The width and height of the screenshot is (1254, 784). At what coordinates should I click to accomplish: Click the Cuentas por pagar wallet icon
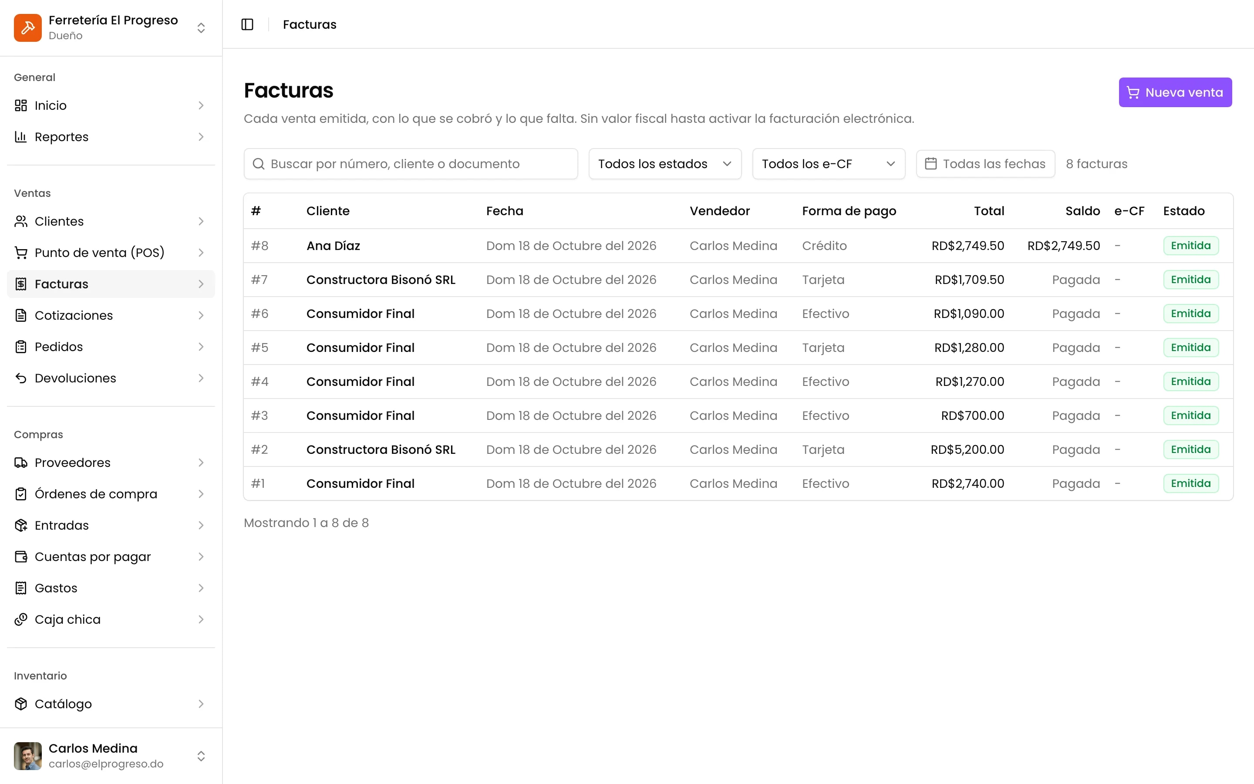(x=21, y=557)
